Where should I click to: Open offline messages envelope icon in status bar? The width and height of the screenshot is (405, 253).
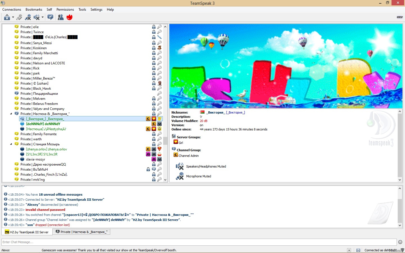click(x=358, y=250)
